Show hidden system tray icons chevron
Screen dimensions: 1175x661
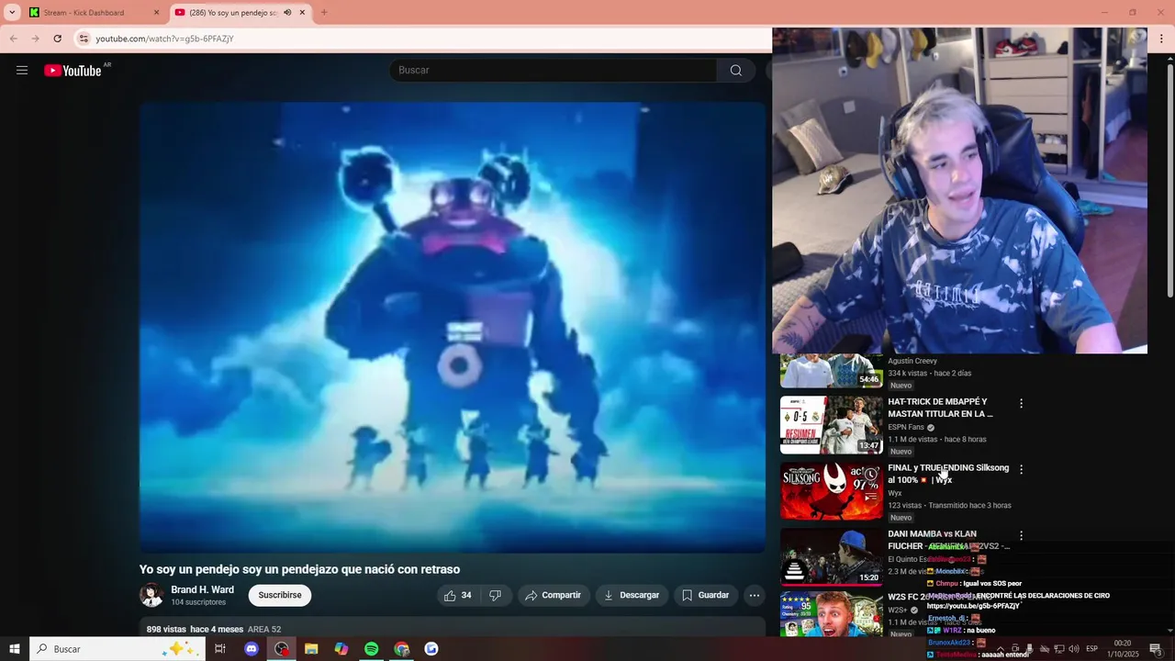coord(1001,649)
